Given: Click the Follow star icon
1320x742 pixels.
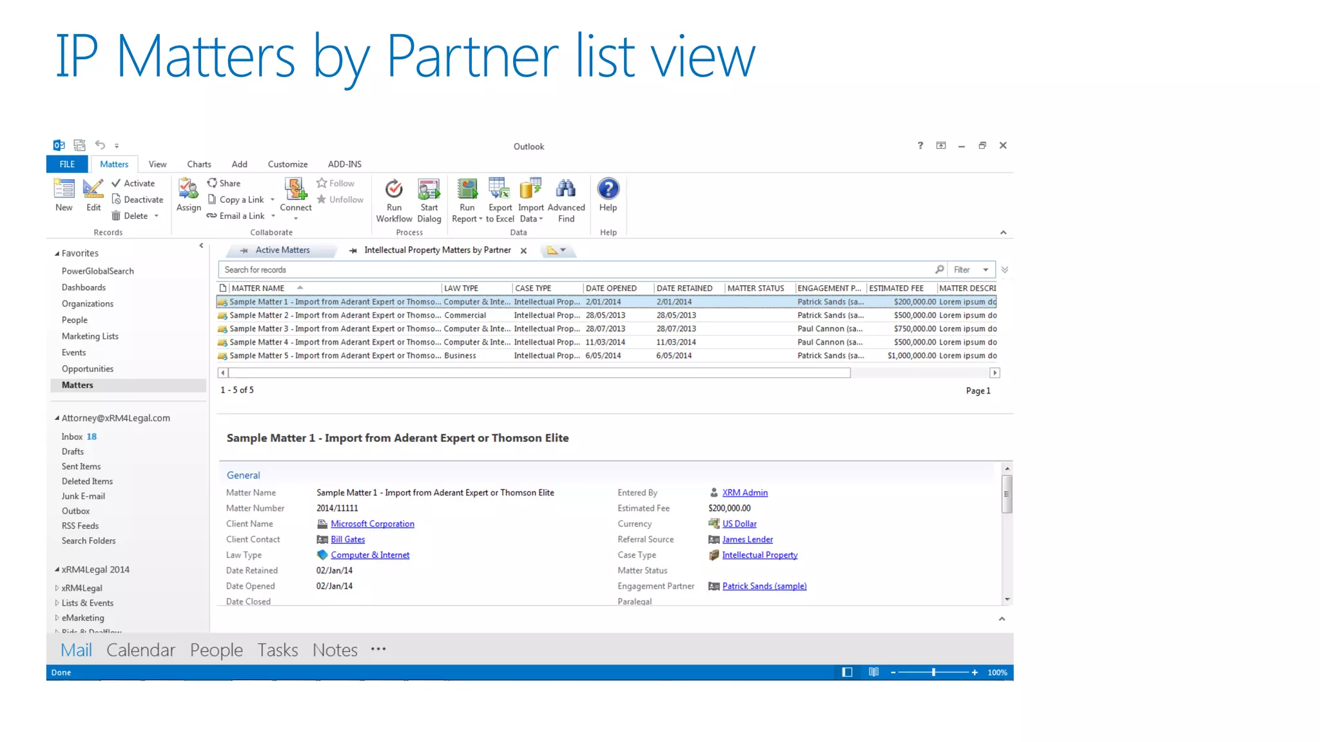Looking at the screenshot, I should 322,184.
